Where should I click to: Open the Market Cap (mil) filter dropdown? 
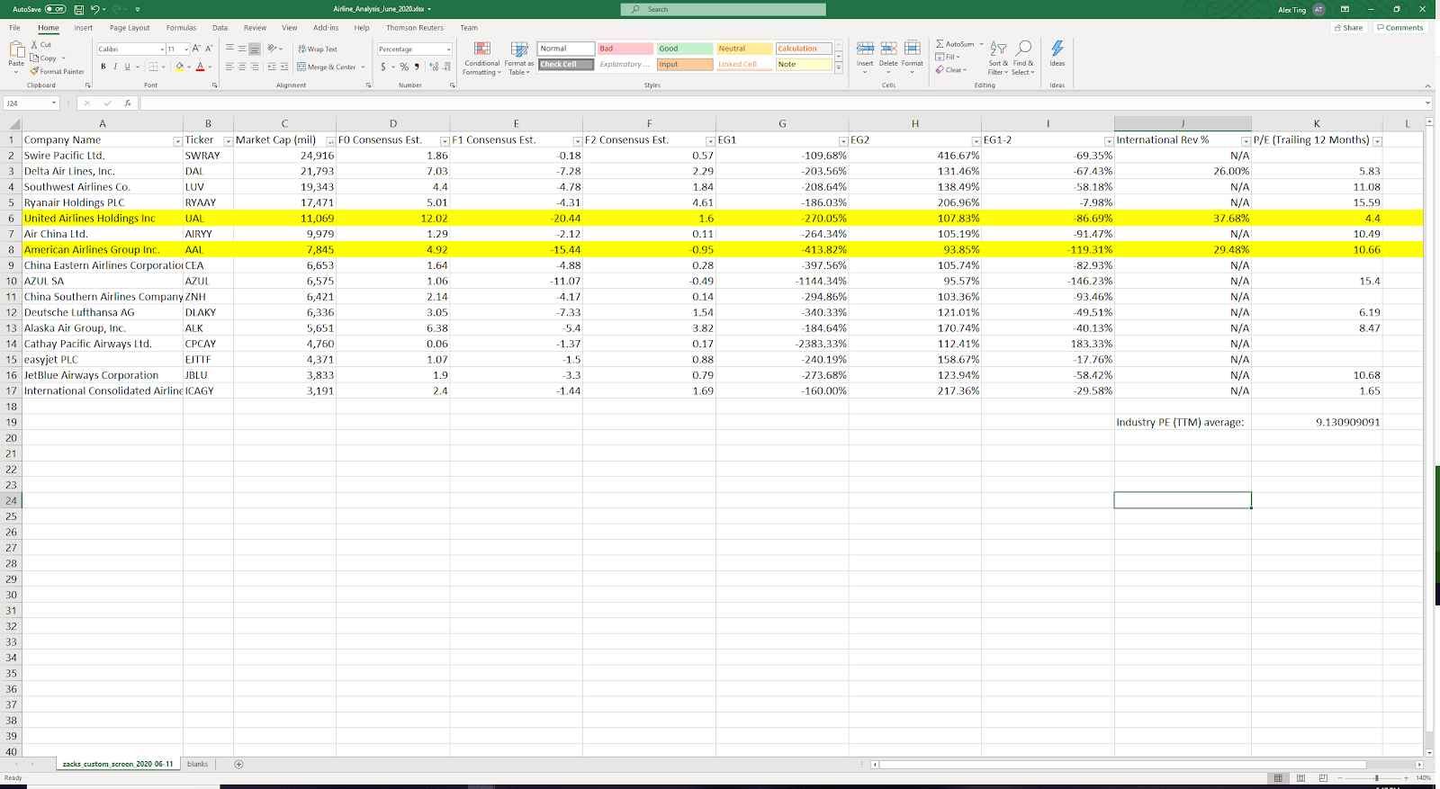[x=330, y=141]
